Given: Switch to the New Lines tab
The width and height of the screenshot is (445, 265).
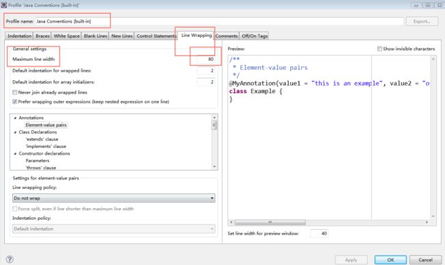Looking at the screenshot, I should (122, 36).
